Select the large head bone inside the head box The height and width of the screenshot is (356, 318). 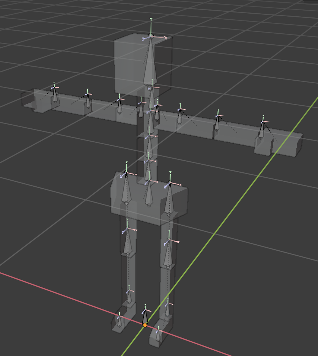pos(150,66)
